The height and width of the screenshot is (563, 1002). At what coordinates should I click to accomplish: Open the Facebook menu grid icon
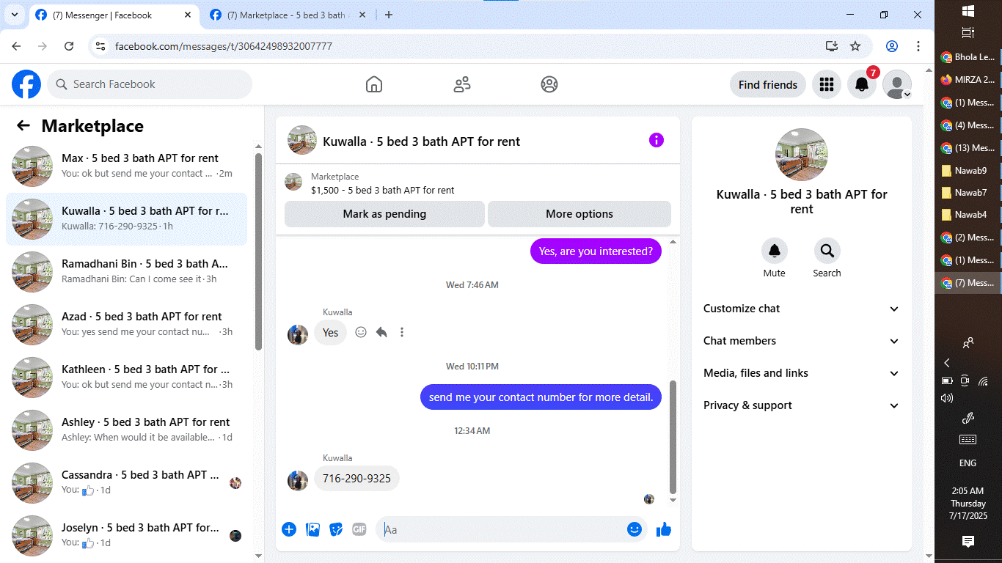tap(827, 84)
